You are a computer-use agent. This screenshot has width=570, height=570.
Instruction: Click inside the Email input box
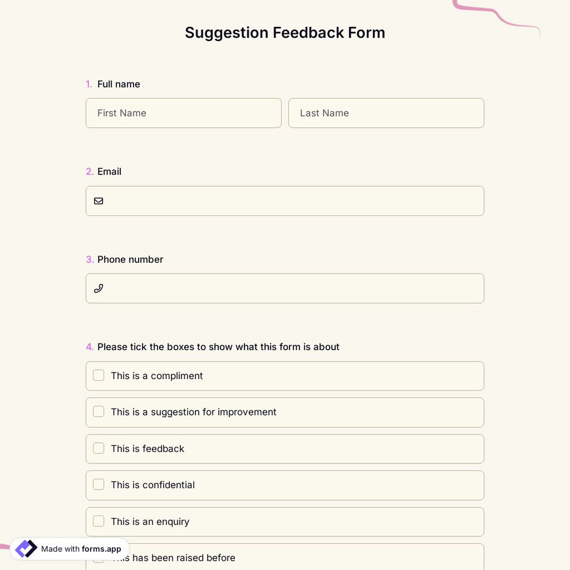coord(285,201)
